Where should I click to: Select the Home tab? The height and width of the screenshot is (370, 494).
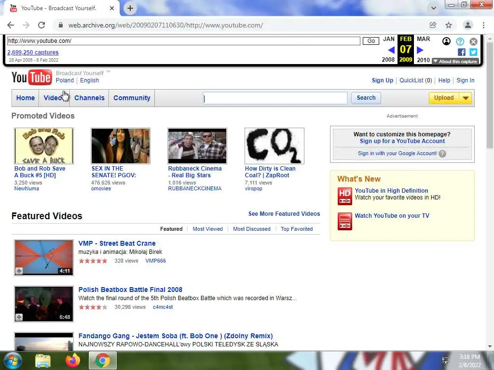pyautogui.click(x=26, y=98)
